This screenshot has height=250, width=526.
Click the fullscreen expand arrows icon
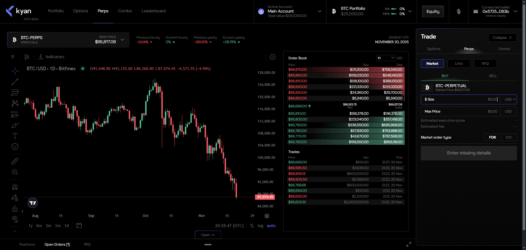pyautogui.click(x=409, y=244)
